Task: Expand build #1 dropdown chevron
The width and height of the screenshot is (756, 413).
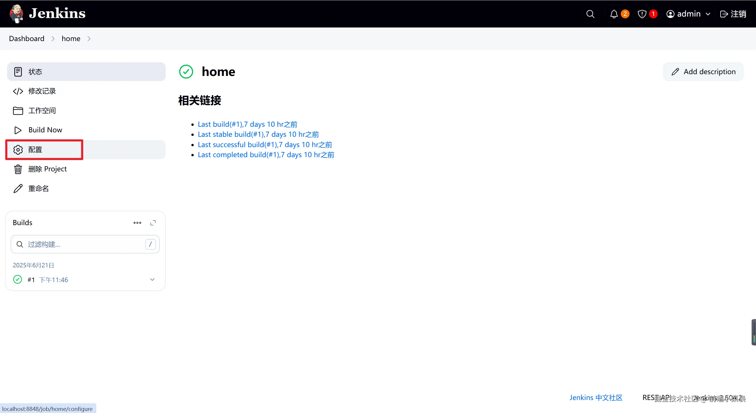Action: click(152, 279)
